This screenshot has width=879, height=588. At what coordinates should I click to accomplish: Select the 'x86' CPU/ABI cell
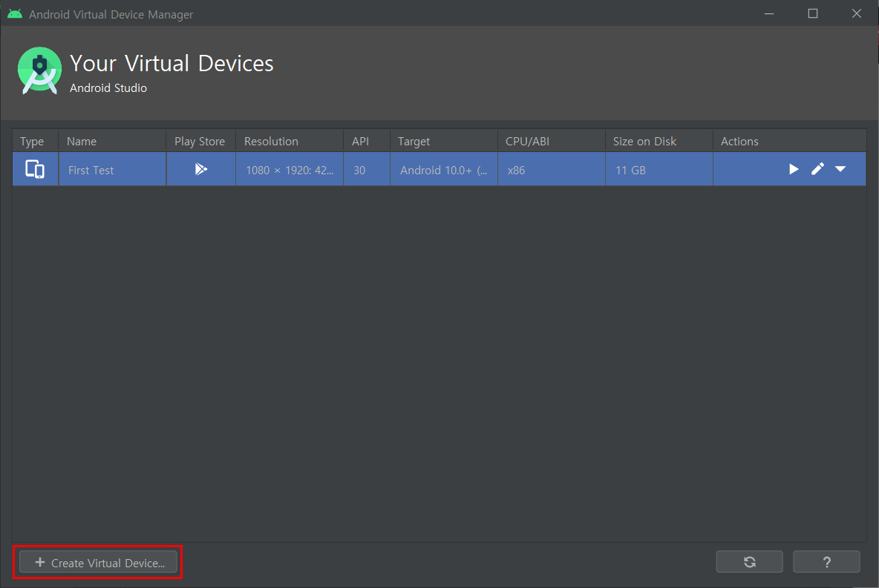point(551,170)
